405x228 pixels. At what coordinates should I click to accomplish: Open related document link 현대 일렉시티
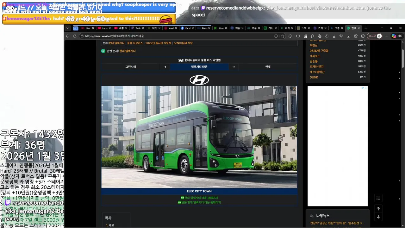click(128, 51)
